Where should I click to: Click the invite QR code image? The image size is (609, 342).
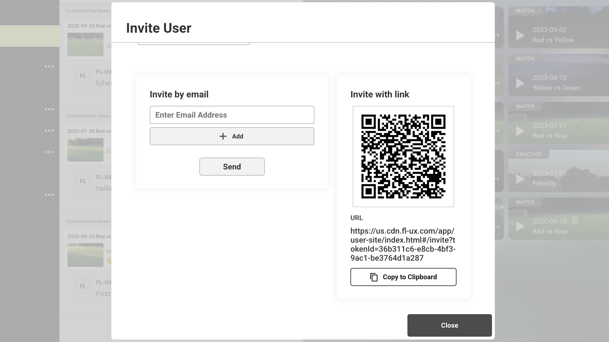[x=403, y=157]
